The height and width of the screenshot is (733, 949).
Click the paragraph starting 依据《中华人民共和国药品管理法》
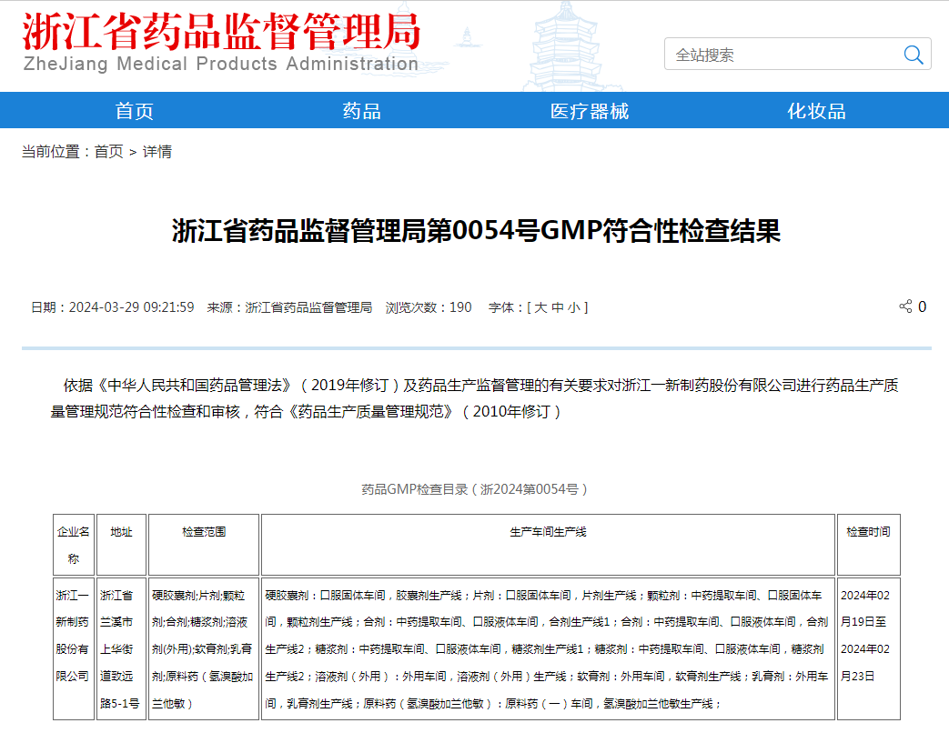click(475, 398)
